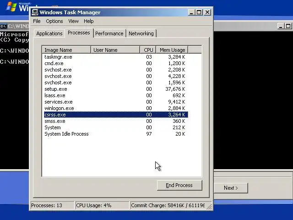Switch to the Performance tab
Screen dimensions: 293x220
109,33
